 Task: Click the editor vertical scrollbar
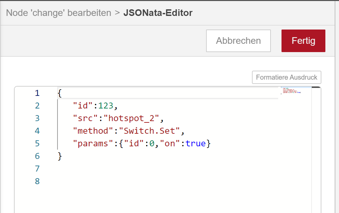click(316, 150)
